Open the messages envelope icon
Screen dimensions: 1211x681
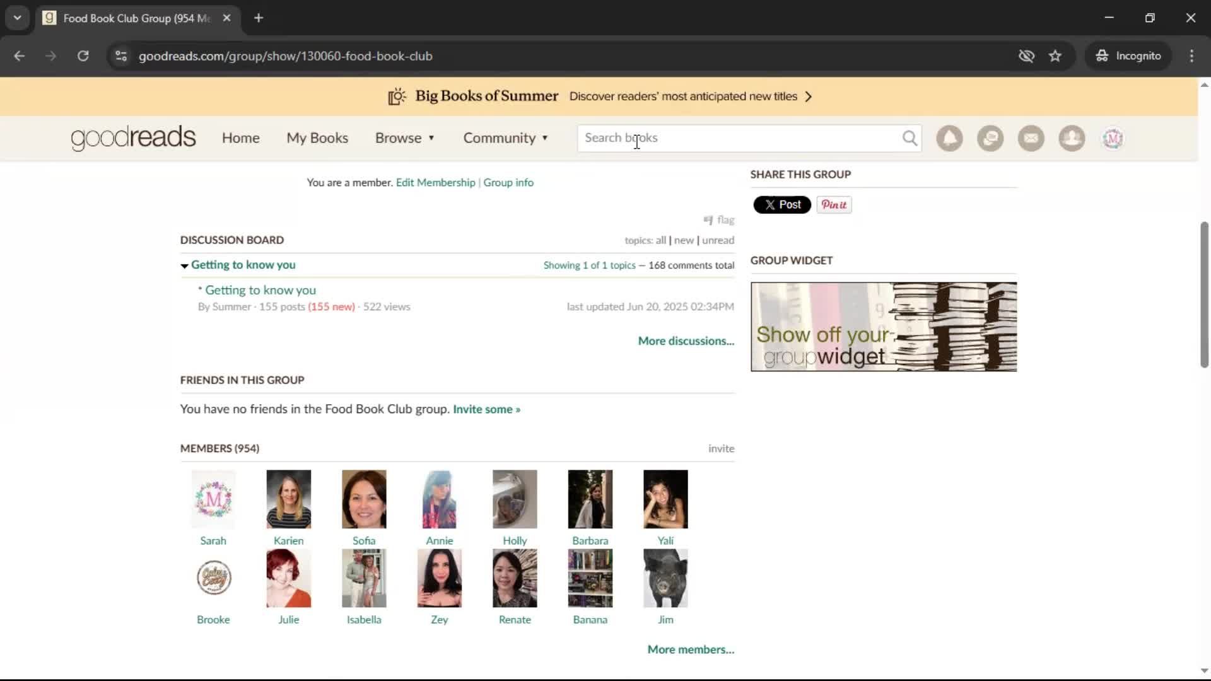pos(1031,138)
